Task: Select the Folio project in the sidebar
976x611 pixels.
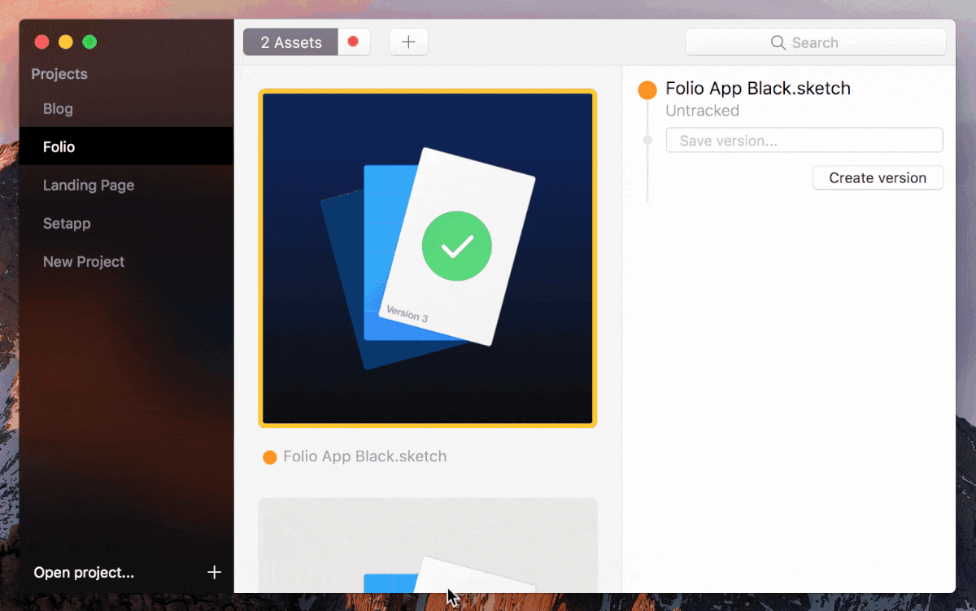Action: pyautogui.click(x=126, y=146)
